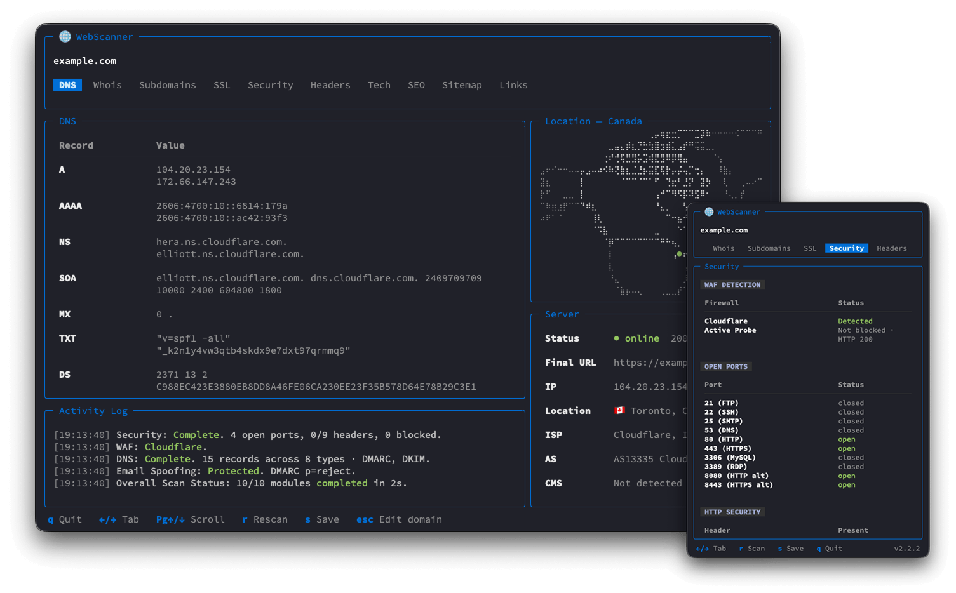The height and width of the screenshot is (593, 956).
Task: Go to the Security tab in the main window
Action: 271,85
